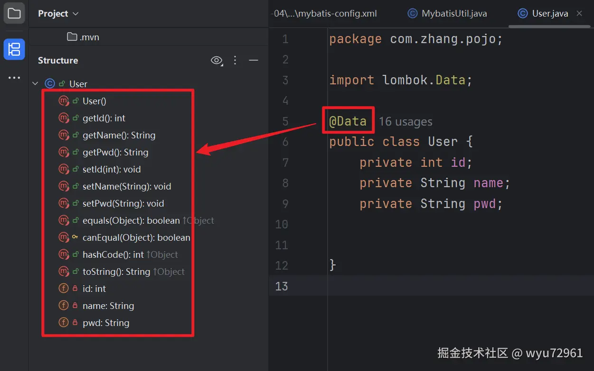Click method icon beside setPwd(String)

click(64, 203)
